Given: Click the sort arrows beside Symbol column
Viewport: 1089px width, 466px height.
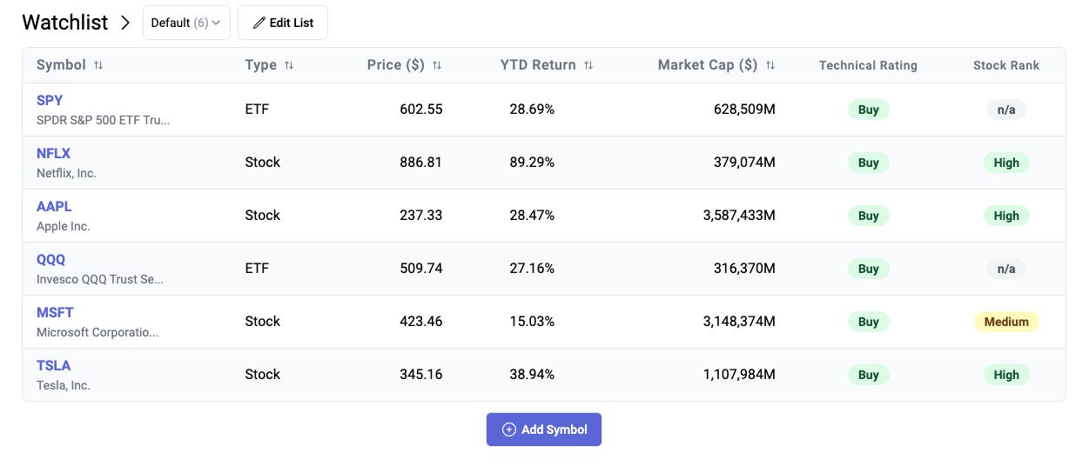Looking at the screenshot, I should (x=98, y=65).
